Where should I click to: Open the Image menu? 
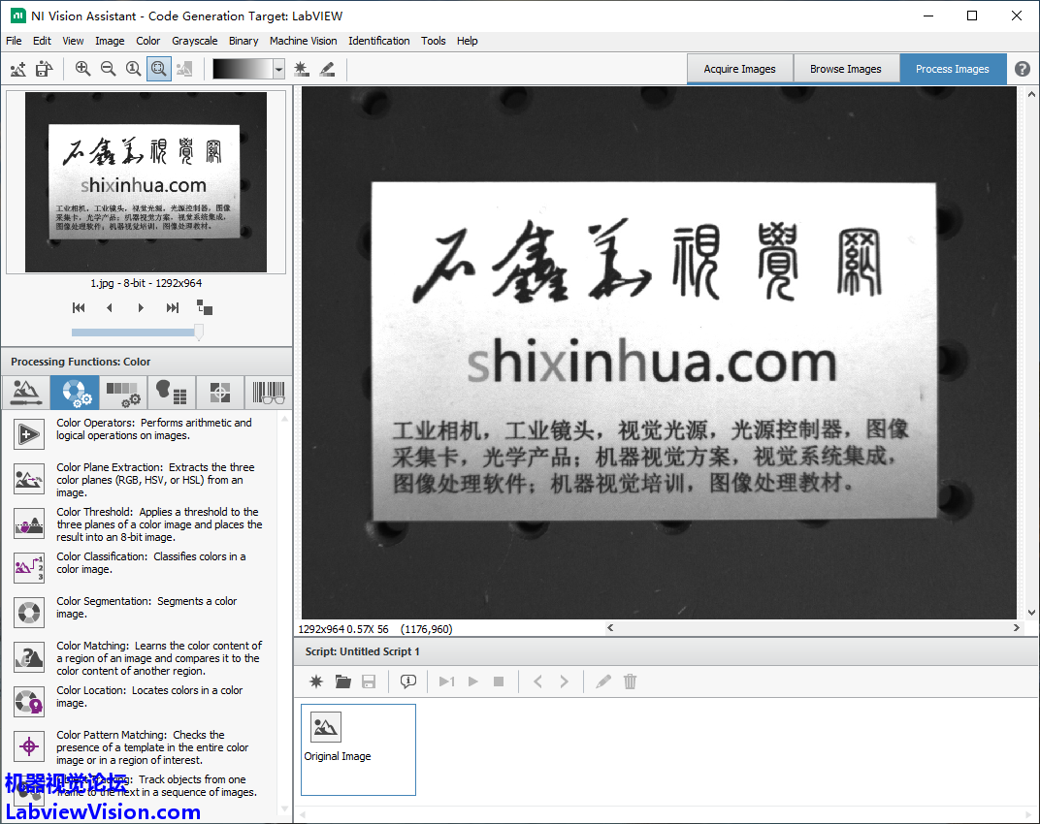110,41
